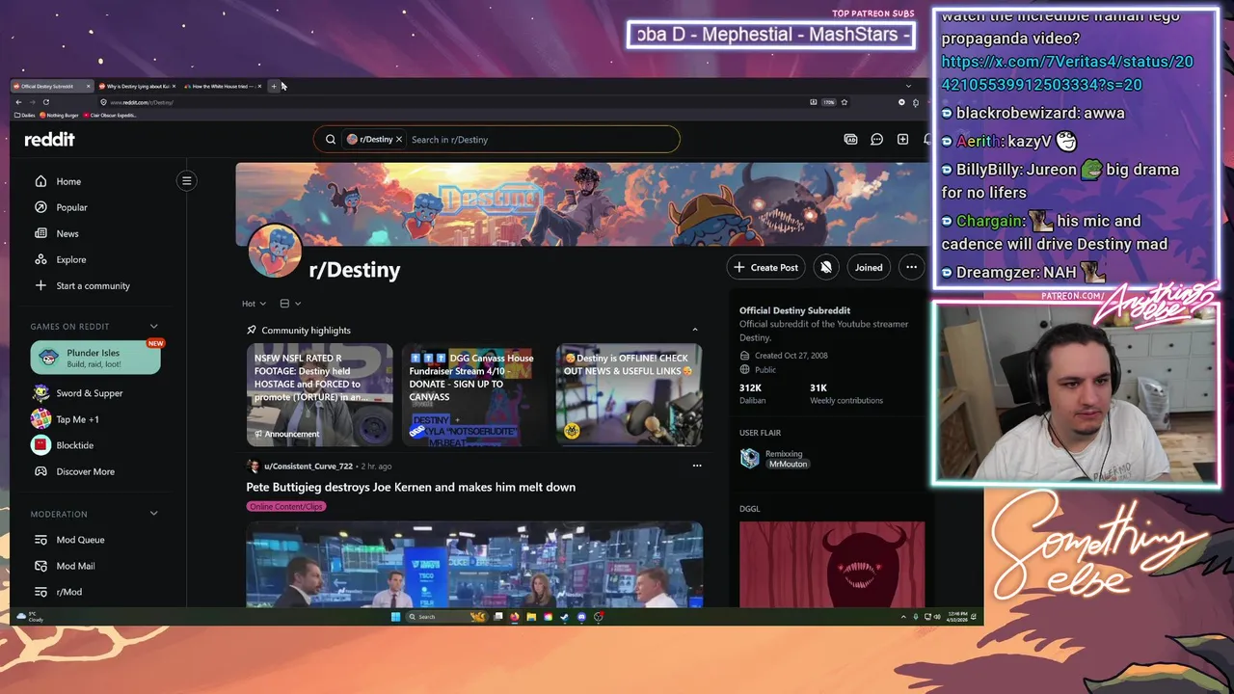Toggle community notification bell mute
The height and width of the screenshot is (694, 1234).
(x=826, y=267)
